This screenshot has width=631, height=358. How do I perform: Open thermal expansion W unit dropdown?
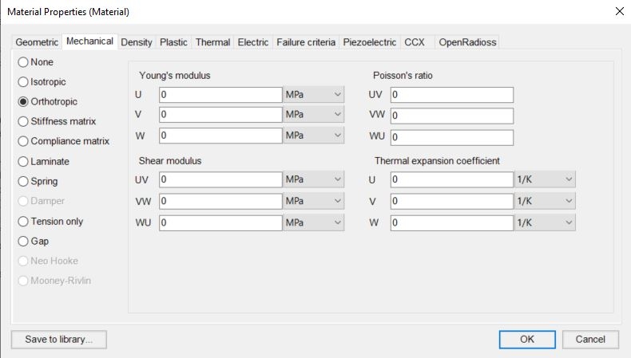point(545,222)
